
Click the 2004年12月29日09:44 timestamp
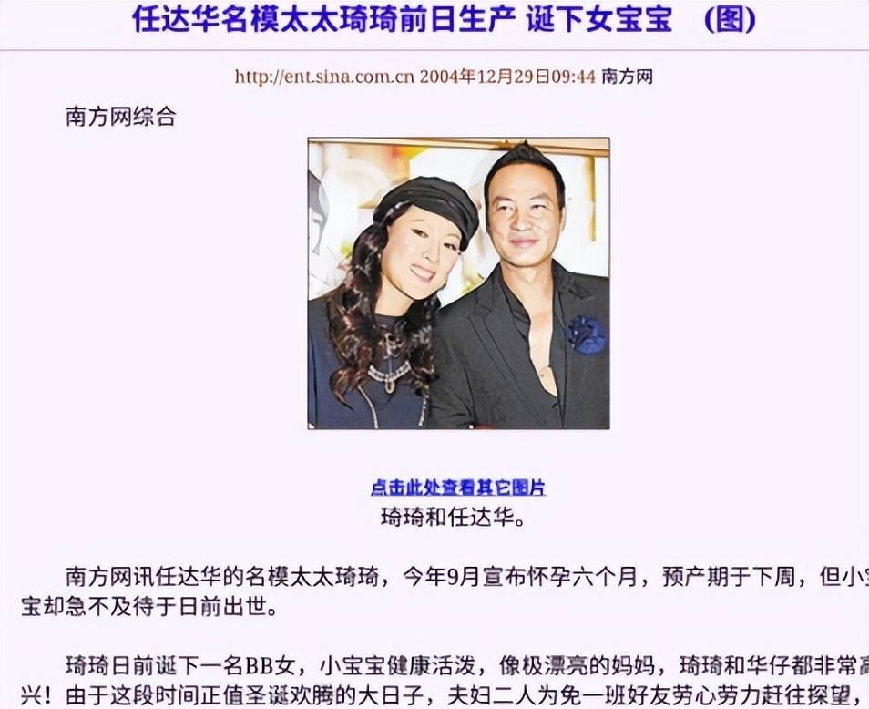(x=507, y=77)
